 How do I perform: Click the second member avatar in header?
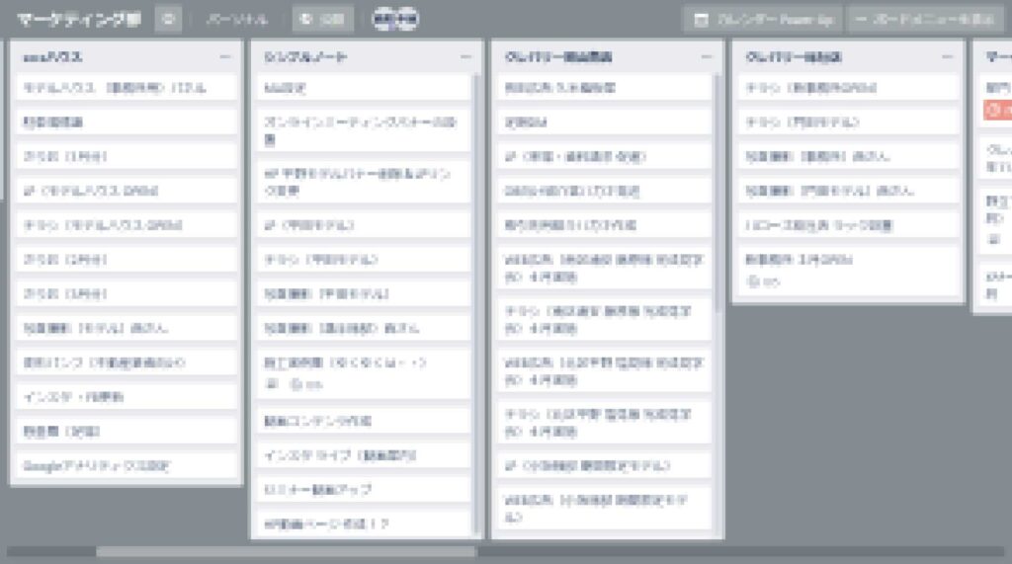[406, 19]
